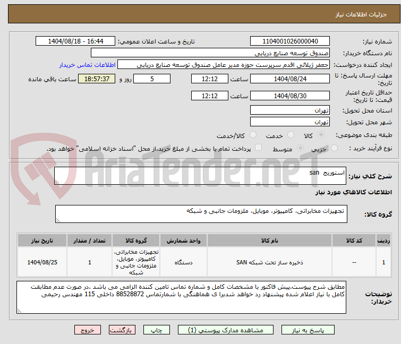Select the خدمت radio button
Viewport: 401px width, 344px height.
point(291,135)
